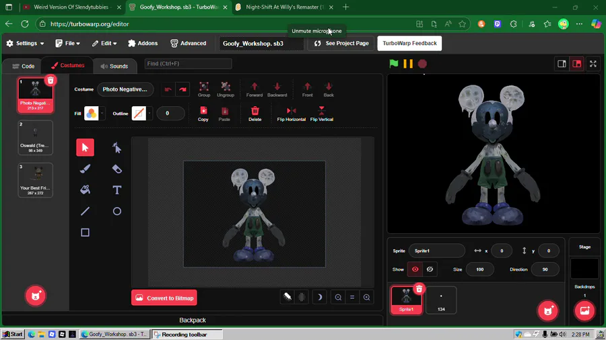Screen dimensions: 606x340
Task: Choose the Brush tool
Action: (85, 169)
